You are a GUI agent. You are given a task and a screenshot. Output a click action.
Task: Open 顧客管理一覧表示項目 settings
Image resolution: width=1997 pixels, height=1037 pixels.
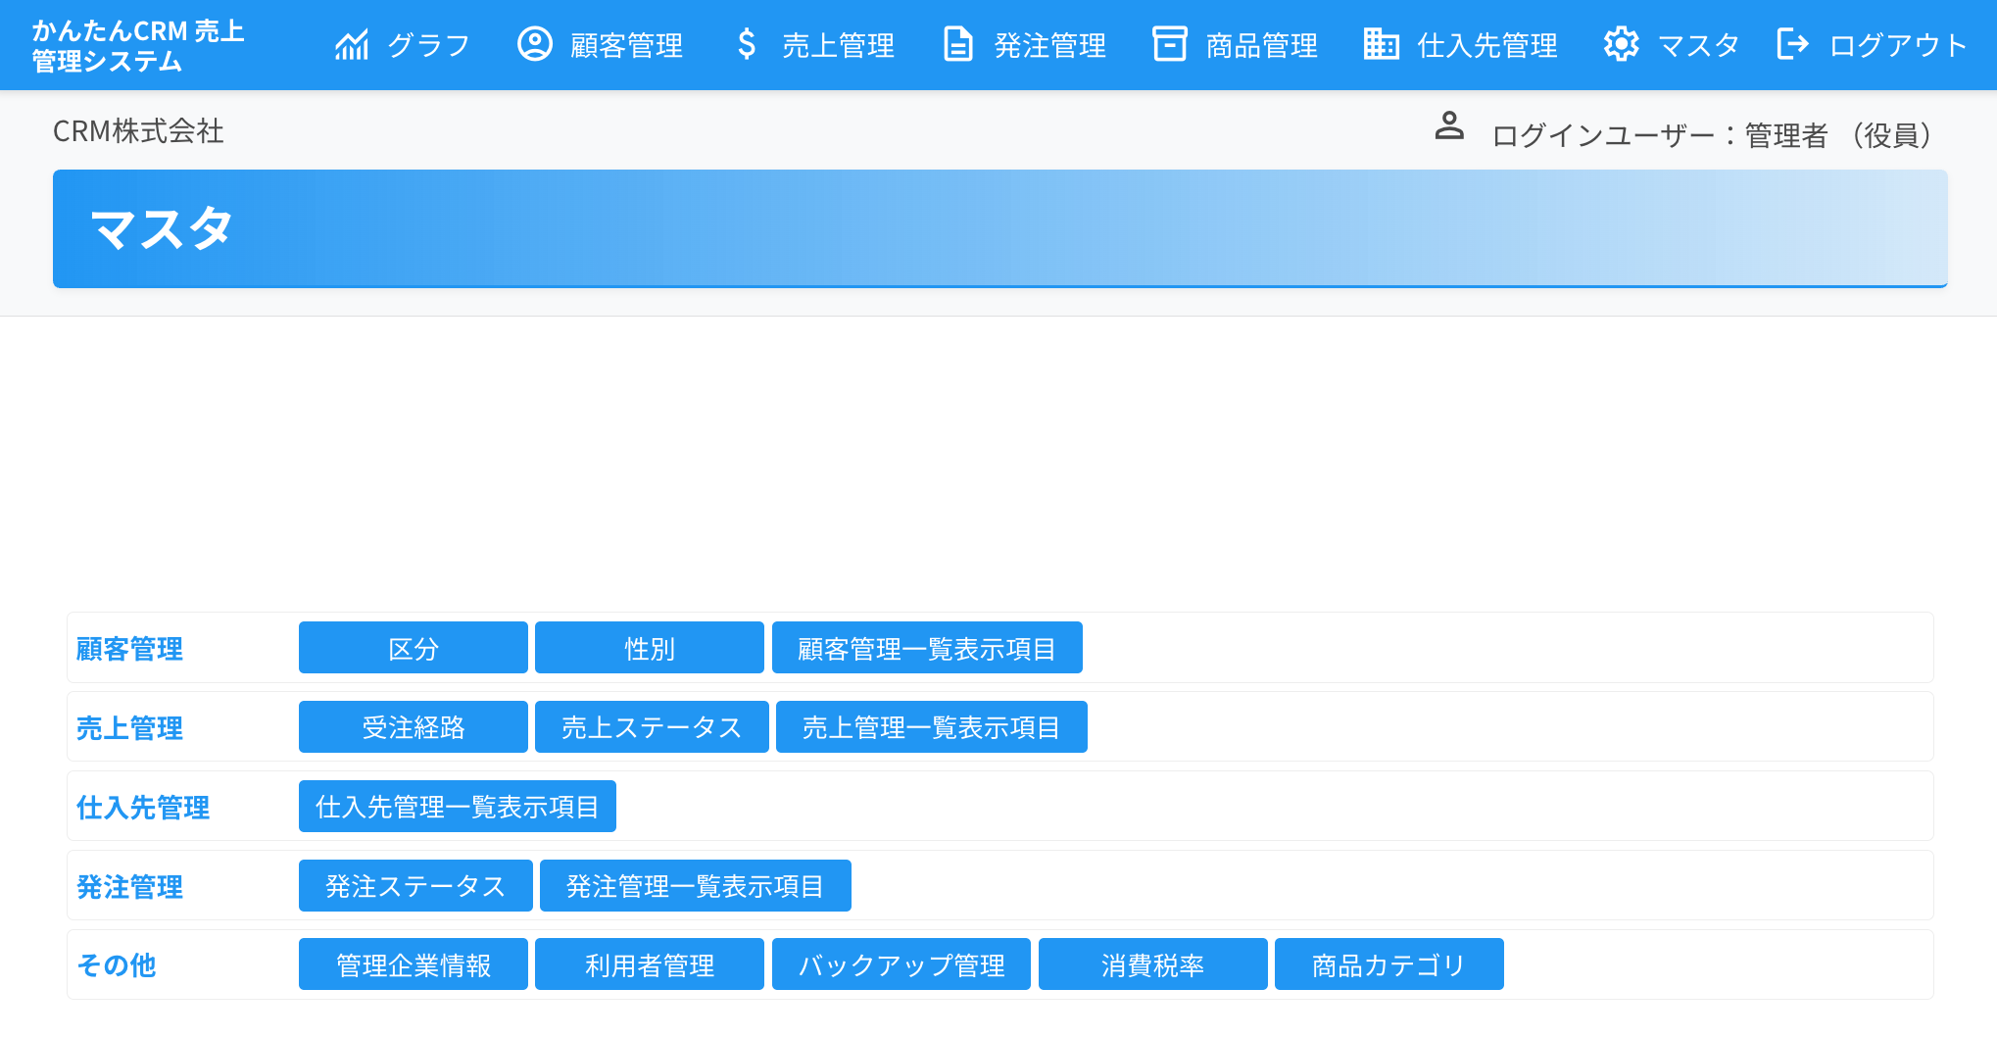926,648
